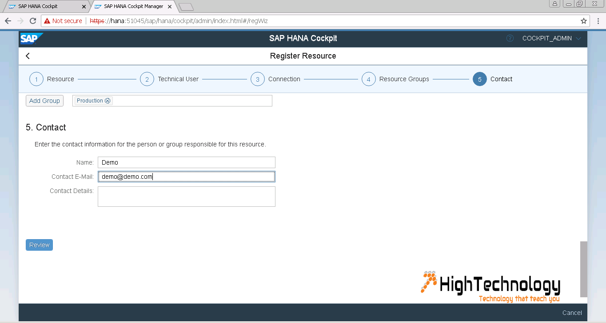Screen dimensions: 606x323
Task: Open the help question mark icon
Action: tap(510, 38)
